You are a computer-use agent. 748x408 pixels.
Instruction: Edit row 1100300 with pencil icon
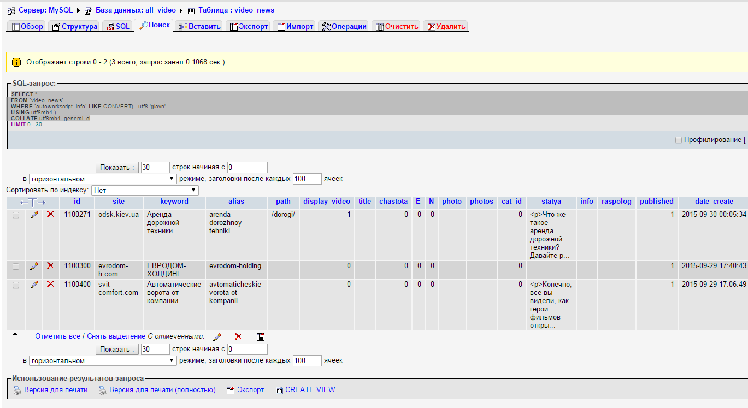(x=34, y=266)
